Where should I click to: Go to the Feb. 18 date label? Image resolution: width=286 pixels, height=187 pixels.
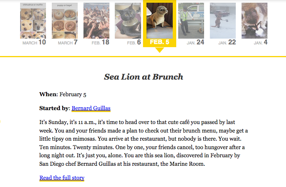click(x=100, y=42)
